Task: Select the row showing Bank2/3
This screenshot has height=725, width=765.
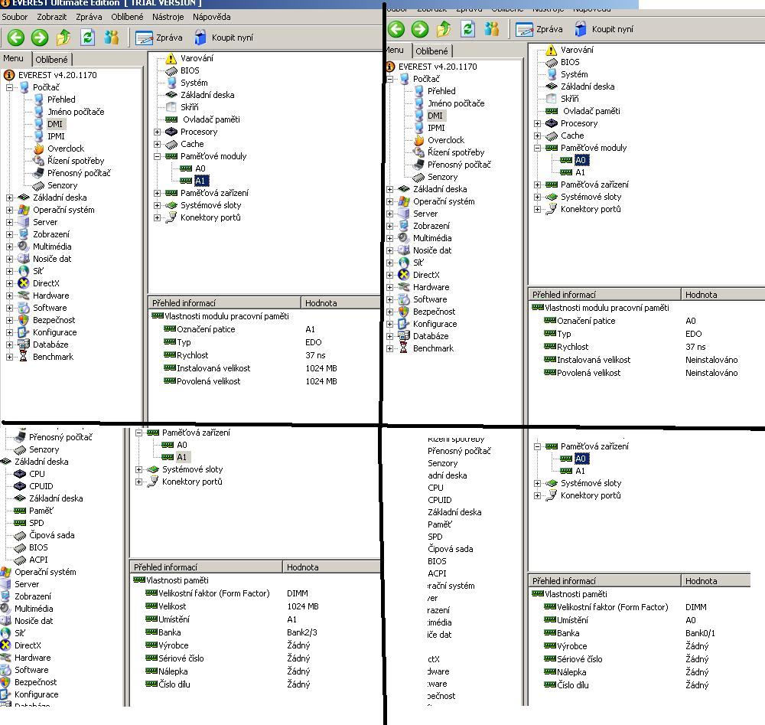Action: tap(229, 632)
